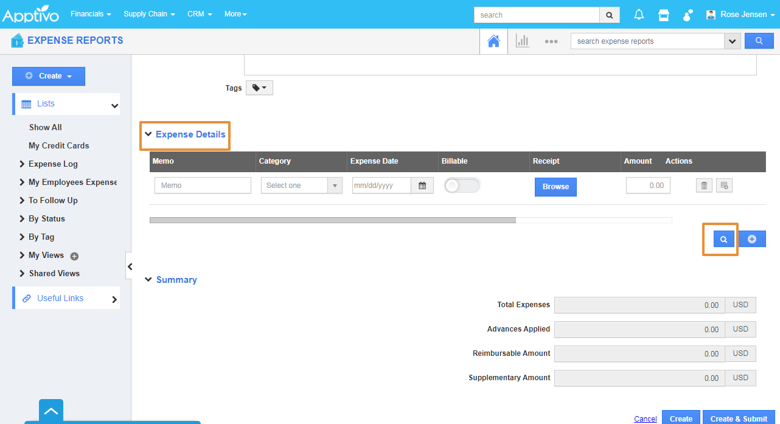
Task: Collapse the left sidebar panel arrow
Action: [x=130, y=266]
